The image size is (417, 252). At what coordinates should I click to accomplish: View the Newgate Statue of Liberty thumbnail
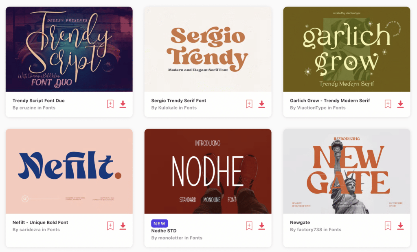[347, 171]
